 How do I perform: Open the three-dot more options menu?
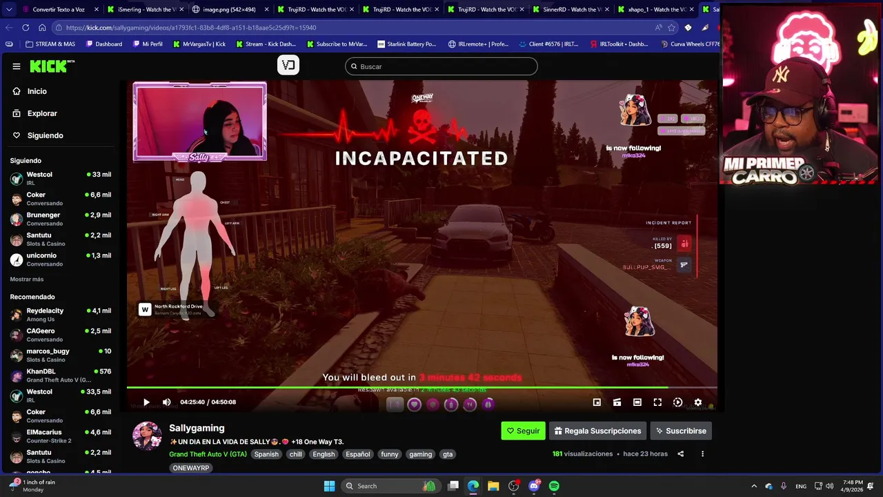[x=702, y=454]
